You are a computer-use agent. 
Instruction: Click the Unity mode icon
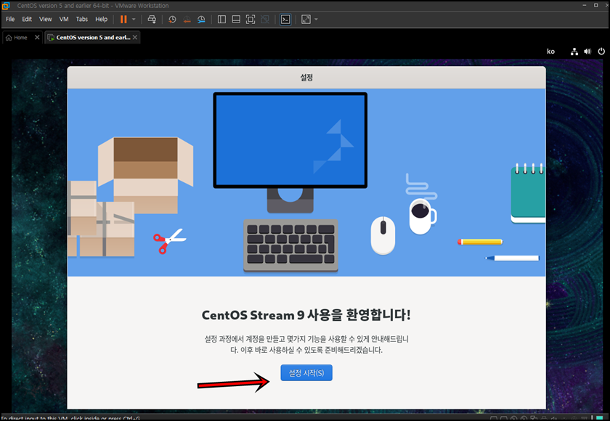tap(265, 19)
